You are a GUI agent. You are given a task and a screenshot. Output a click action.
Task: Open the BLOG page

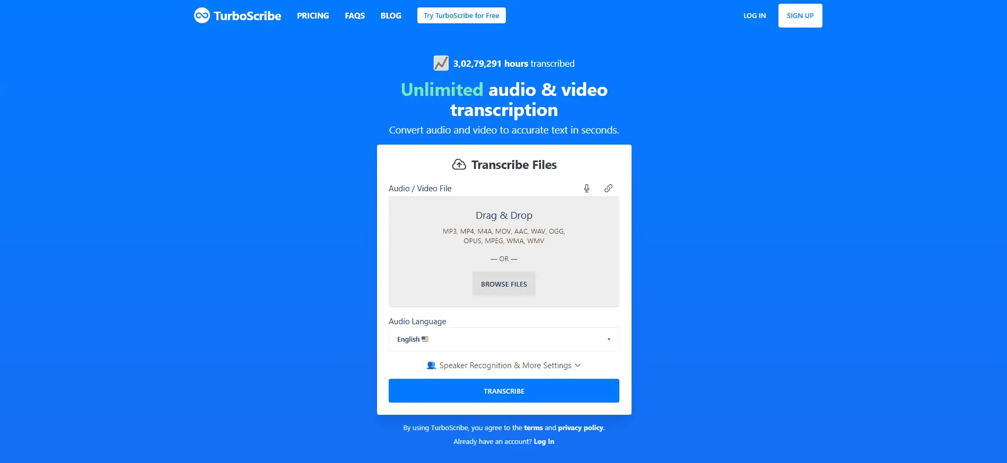click(x=391, y=16)
